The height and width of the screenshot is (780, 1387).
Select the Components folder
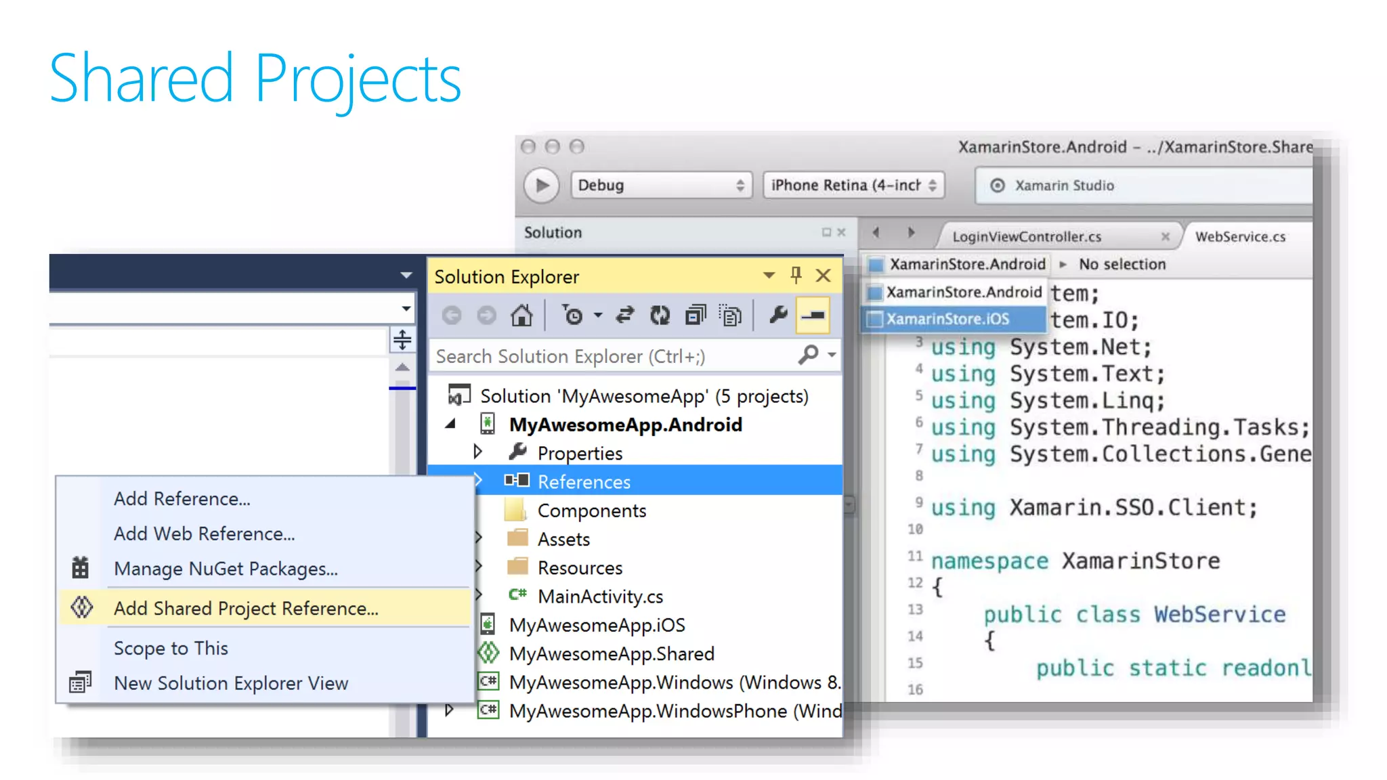(592, 511)
